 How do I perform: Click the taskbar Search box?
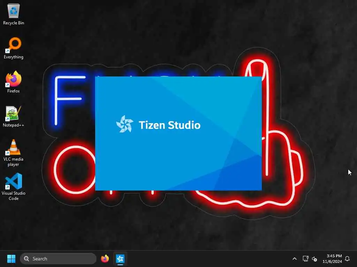click(58, 259)
